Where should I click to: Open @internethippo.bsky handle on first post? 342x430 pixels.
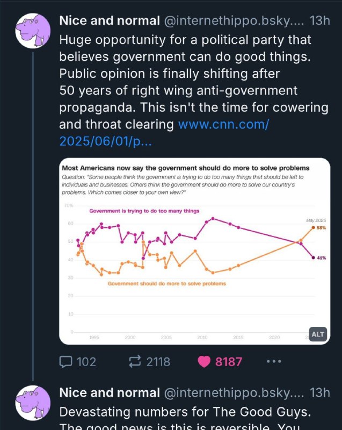tap(234, 21)
